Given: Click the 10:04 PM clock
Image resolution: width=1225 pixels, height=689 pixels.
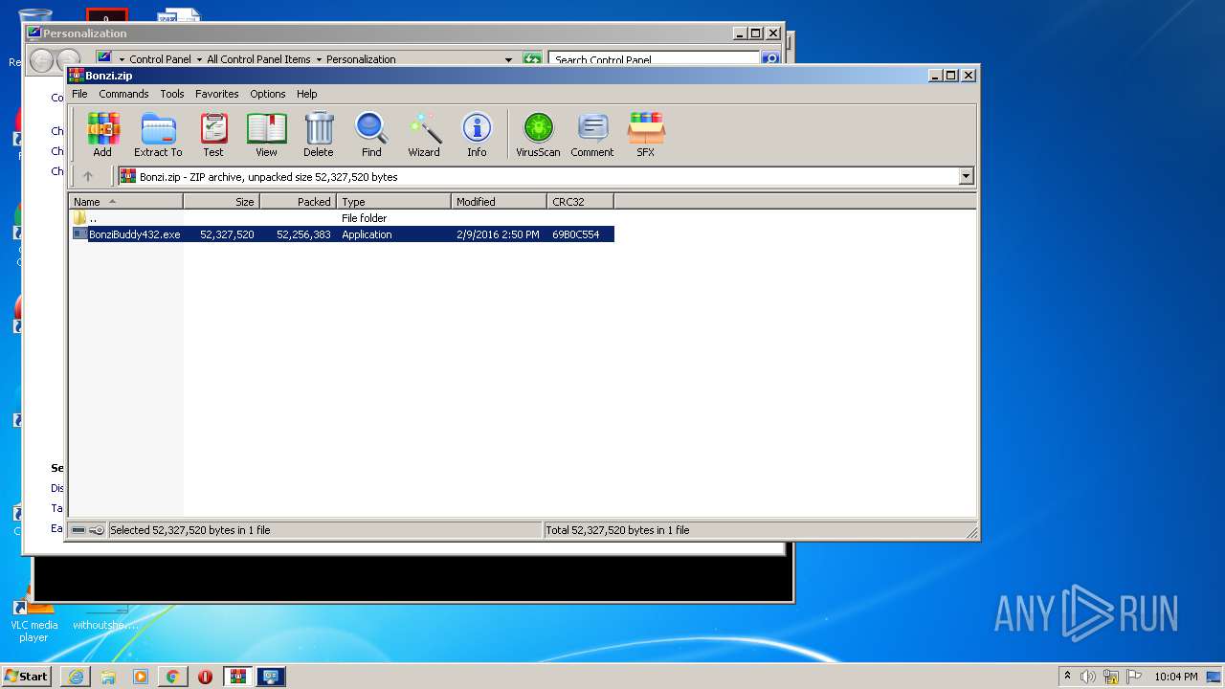Looking at the screenshot, I should pyautogui.click(x=1175, y=677).
